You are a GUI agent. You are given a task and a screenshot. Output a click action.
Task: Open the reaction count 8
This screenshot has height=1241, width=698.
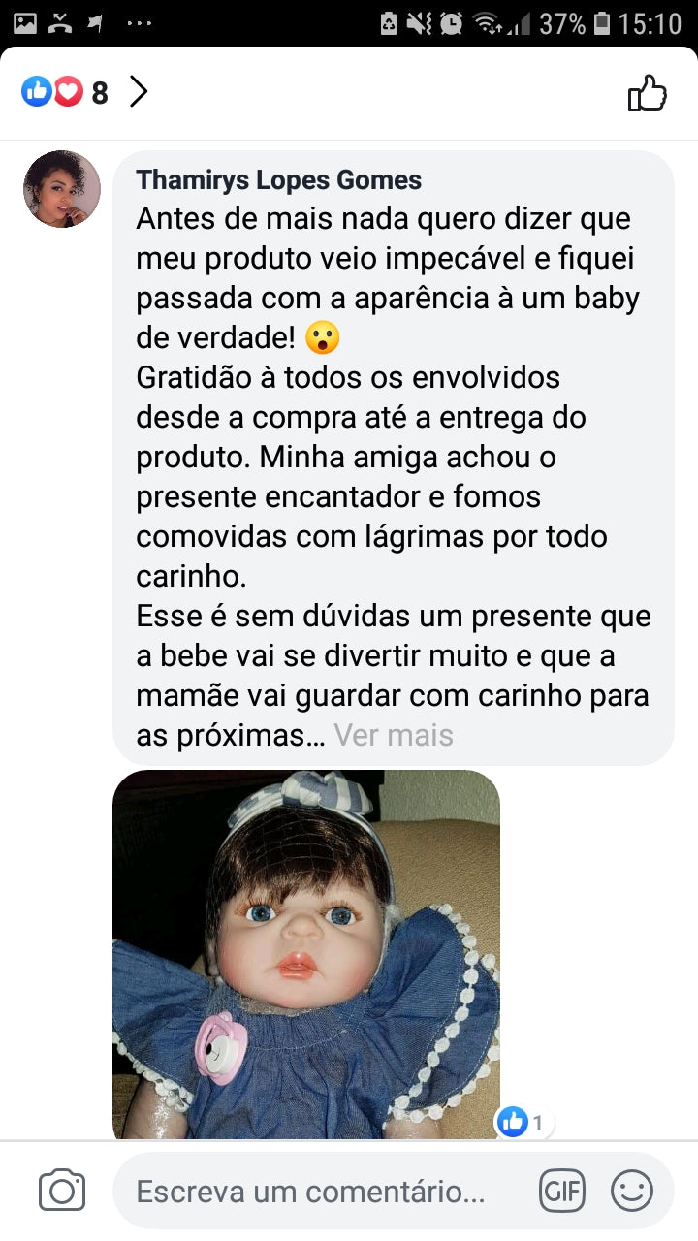[100, 93]
